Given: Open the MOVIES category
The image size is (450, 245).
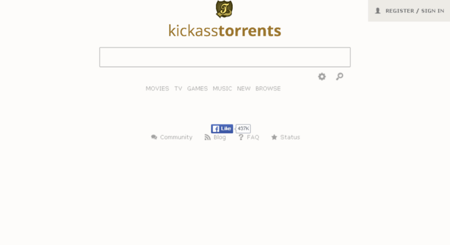Looking at the screenshot, I should coord(158,89).
